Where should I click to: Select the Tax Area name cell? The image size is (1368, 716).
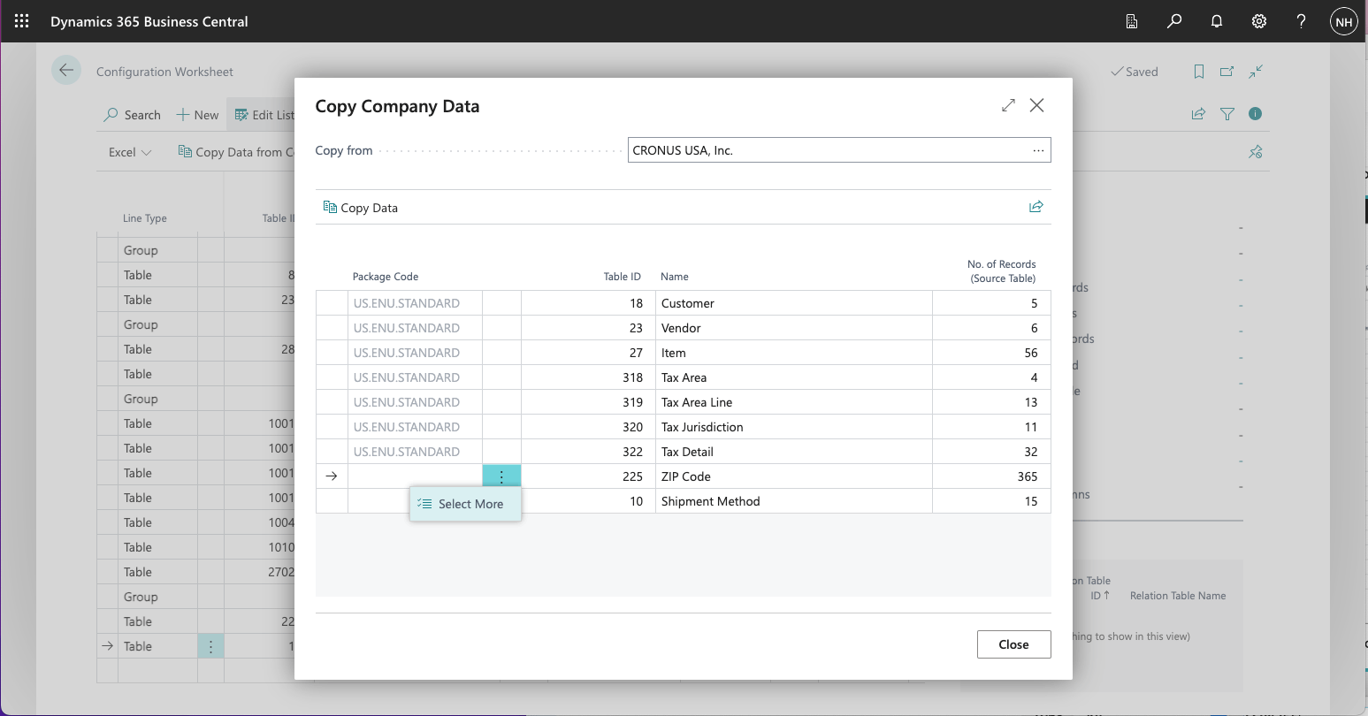[x=793, y=377]
